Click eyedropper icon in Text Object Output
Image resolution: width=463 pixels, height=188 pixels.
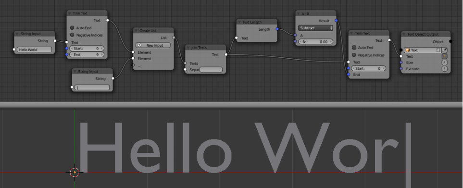pyautogui.click(x=444, y=50)
